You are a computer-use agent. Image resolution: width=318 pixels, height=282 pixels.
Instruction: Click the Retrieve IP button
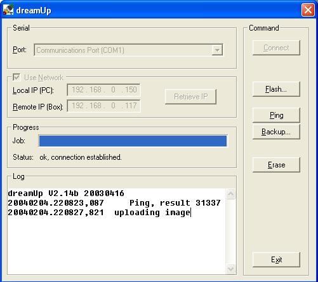pyautogui.click(x=190, y=97)
